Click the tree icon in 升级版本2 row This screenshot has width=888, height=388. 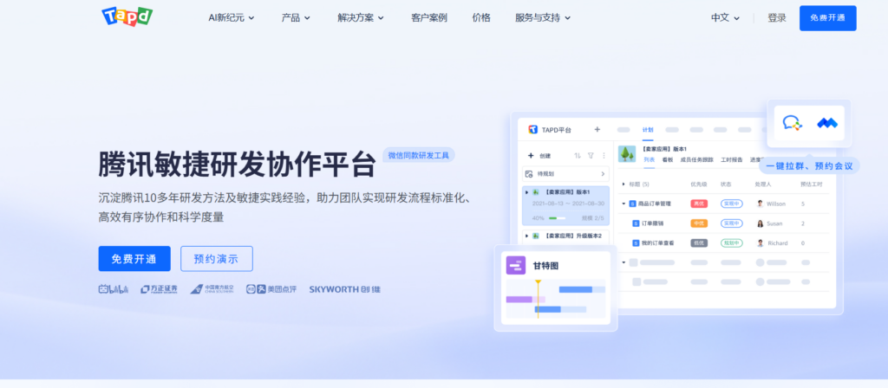point(536,236)
